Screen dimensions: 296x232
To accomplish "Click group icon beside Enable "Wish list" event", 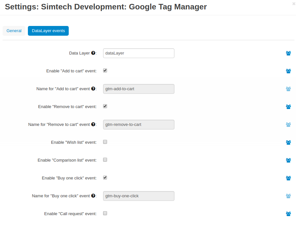I will [x=288, y=142].
